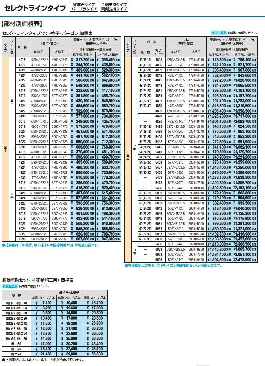The height and width of the screenshot is (366, 265).
Task: Click 太格子 column header in right table
Action: pyautogui.click(x=196, y=52)
